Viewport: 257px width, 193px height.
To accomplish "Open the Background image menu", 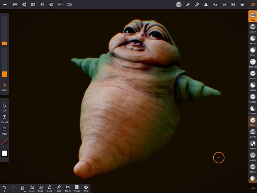I will [60, 5].
